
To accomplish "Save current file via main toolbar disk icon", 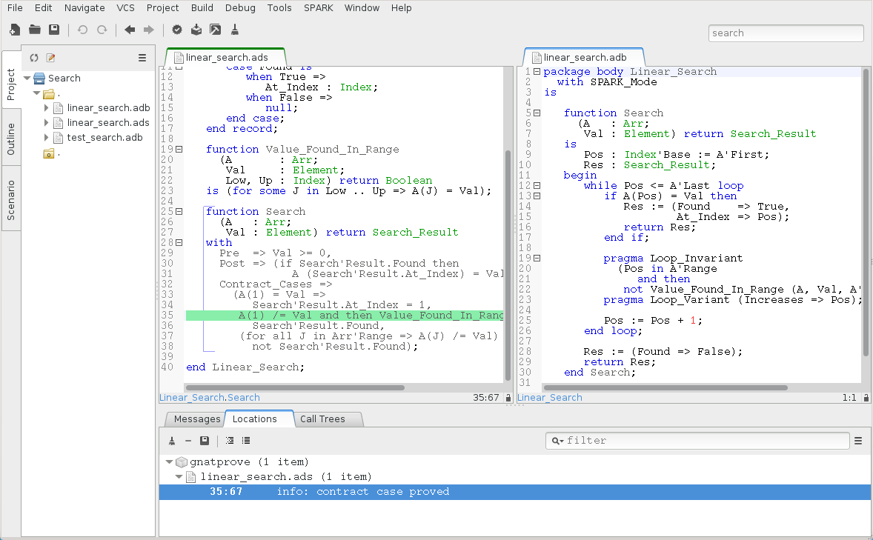I will pos(54,30).
